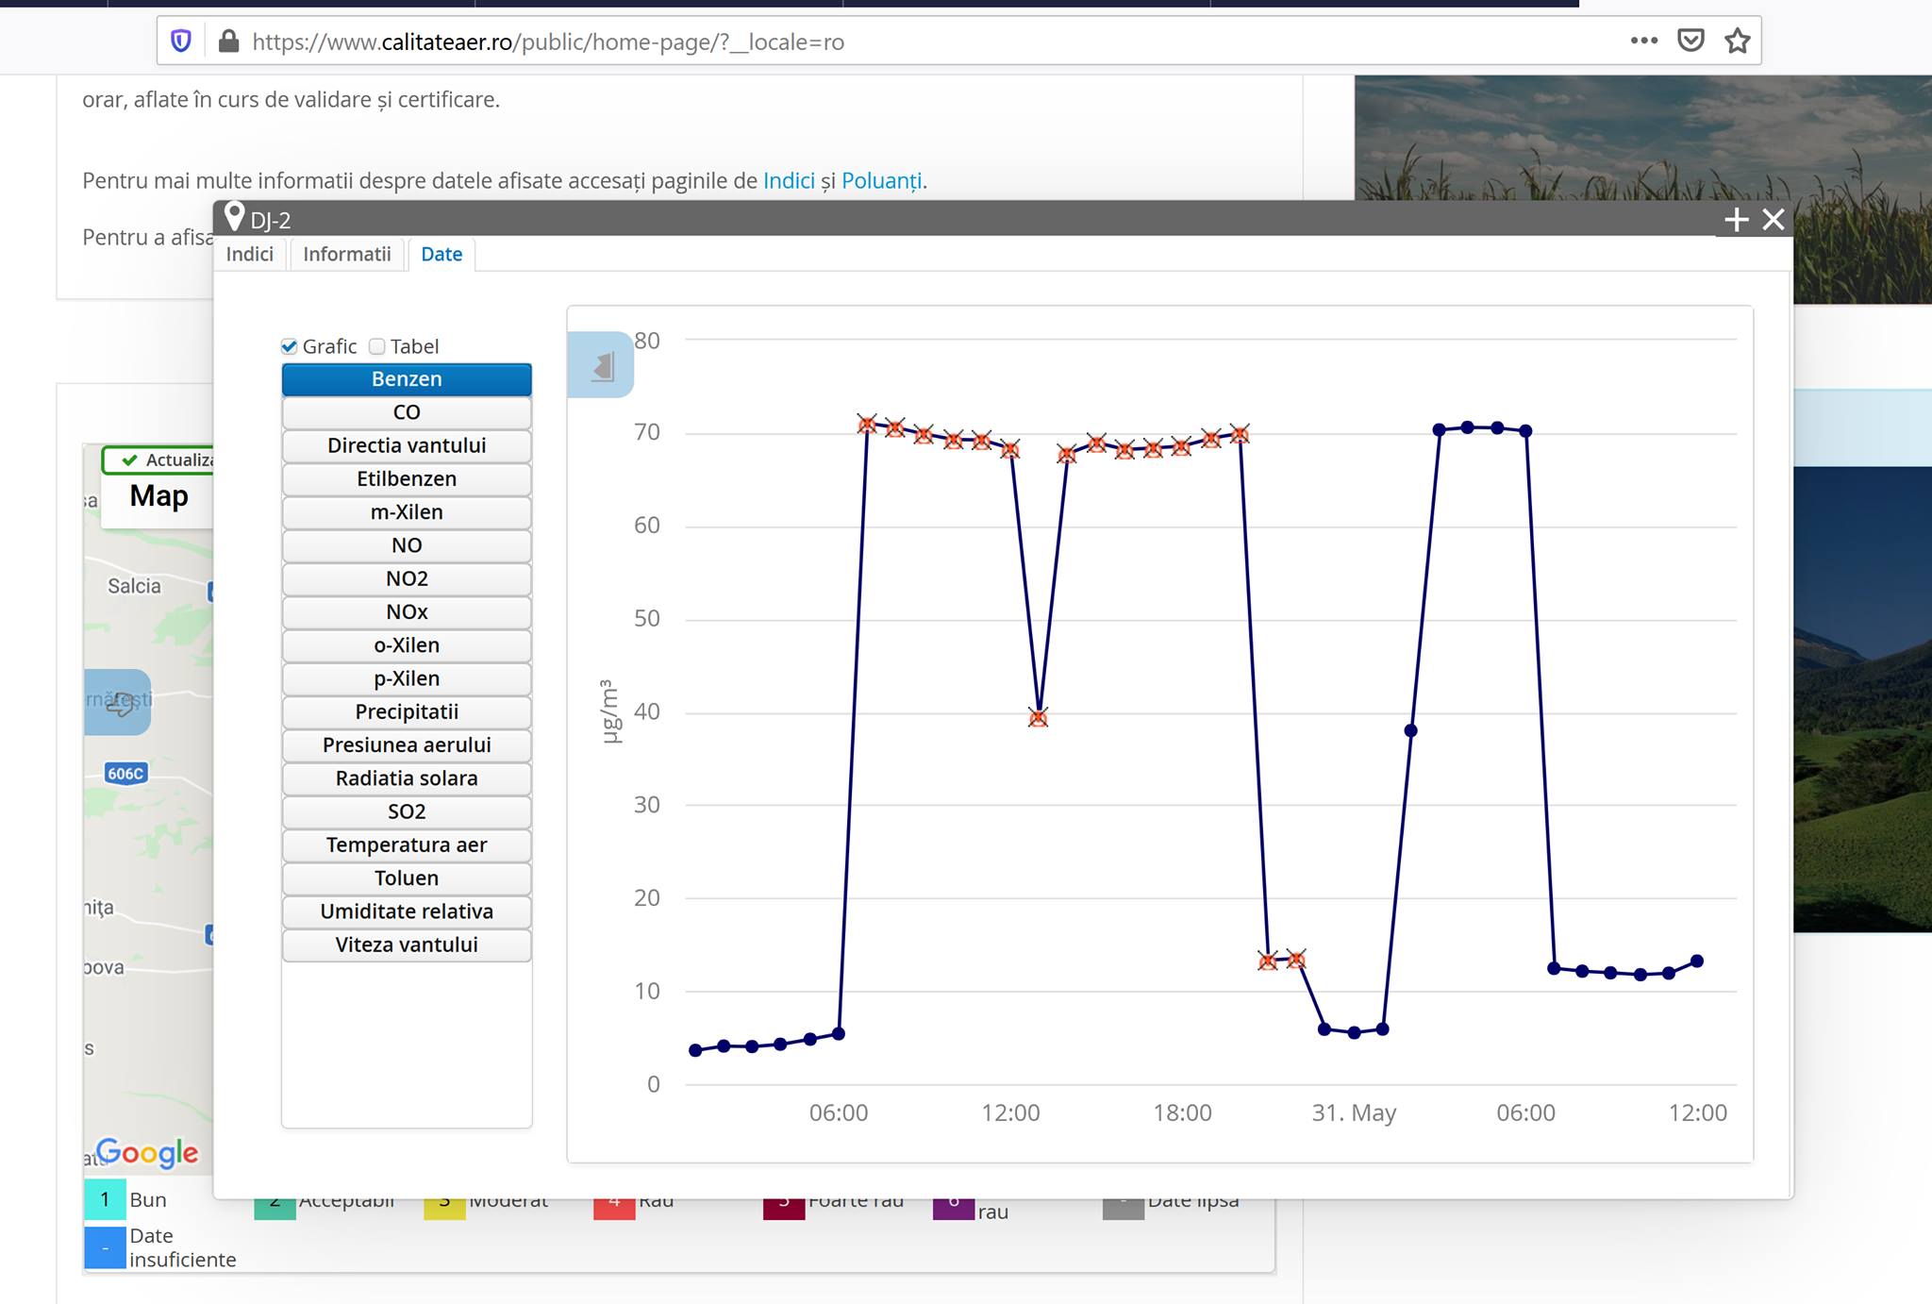Screen dimensions: 1932x1304
Task: Show CO data in the chart
Action: point(407,412)
